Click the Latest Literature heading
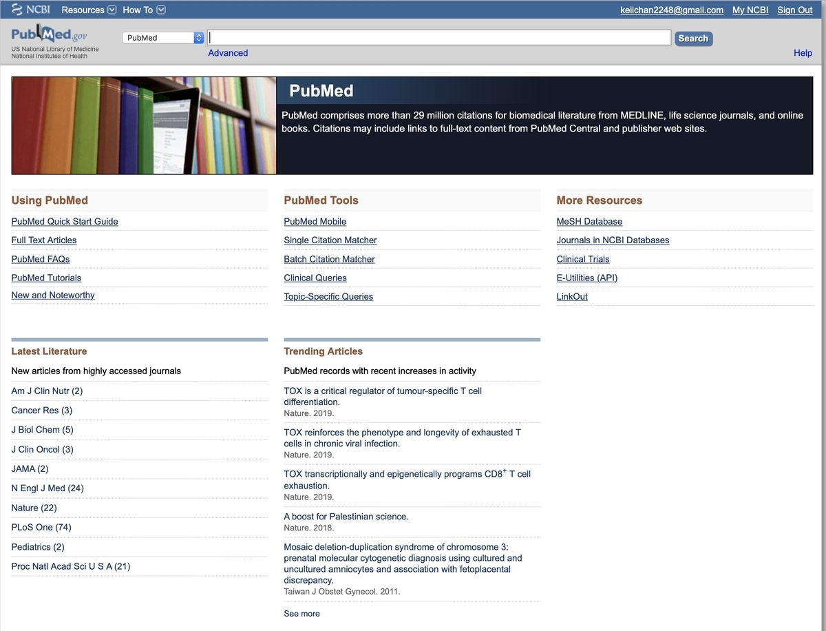 [50, 351]
